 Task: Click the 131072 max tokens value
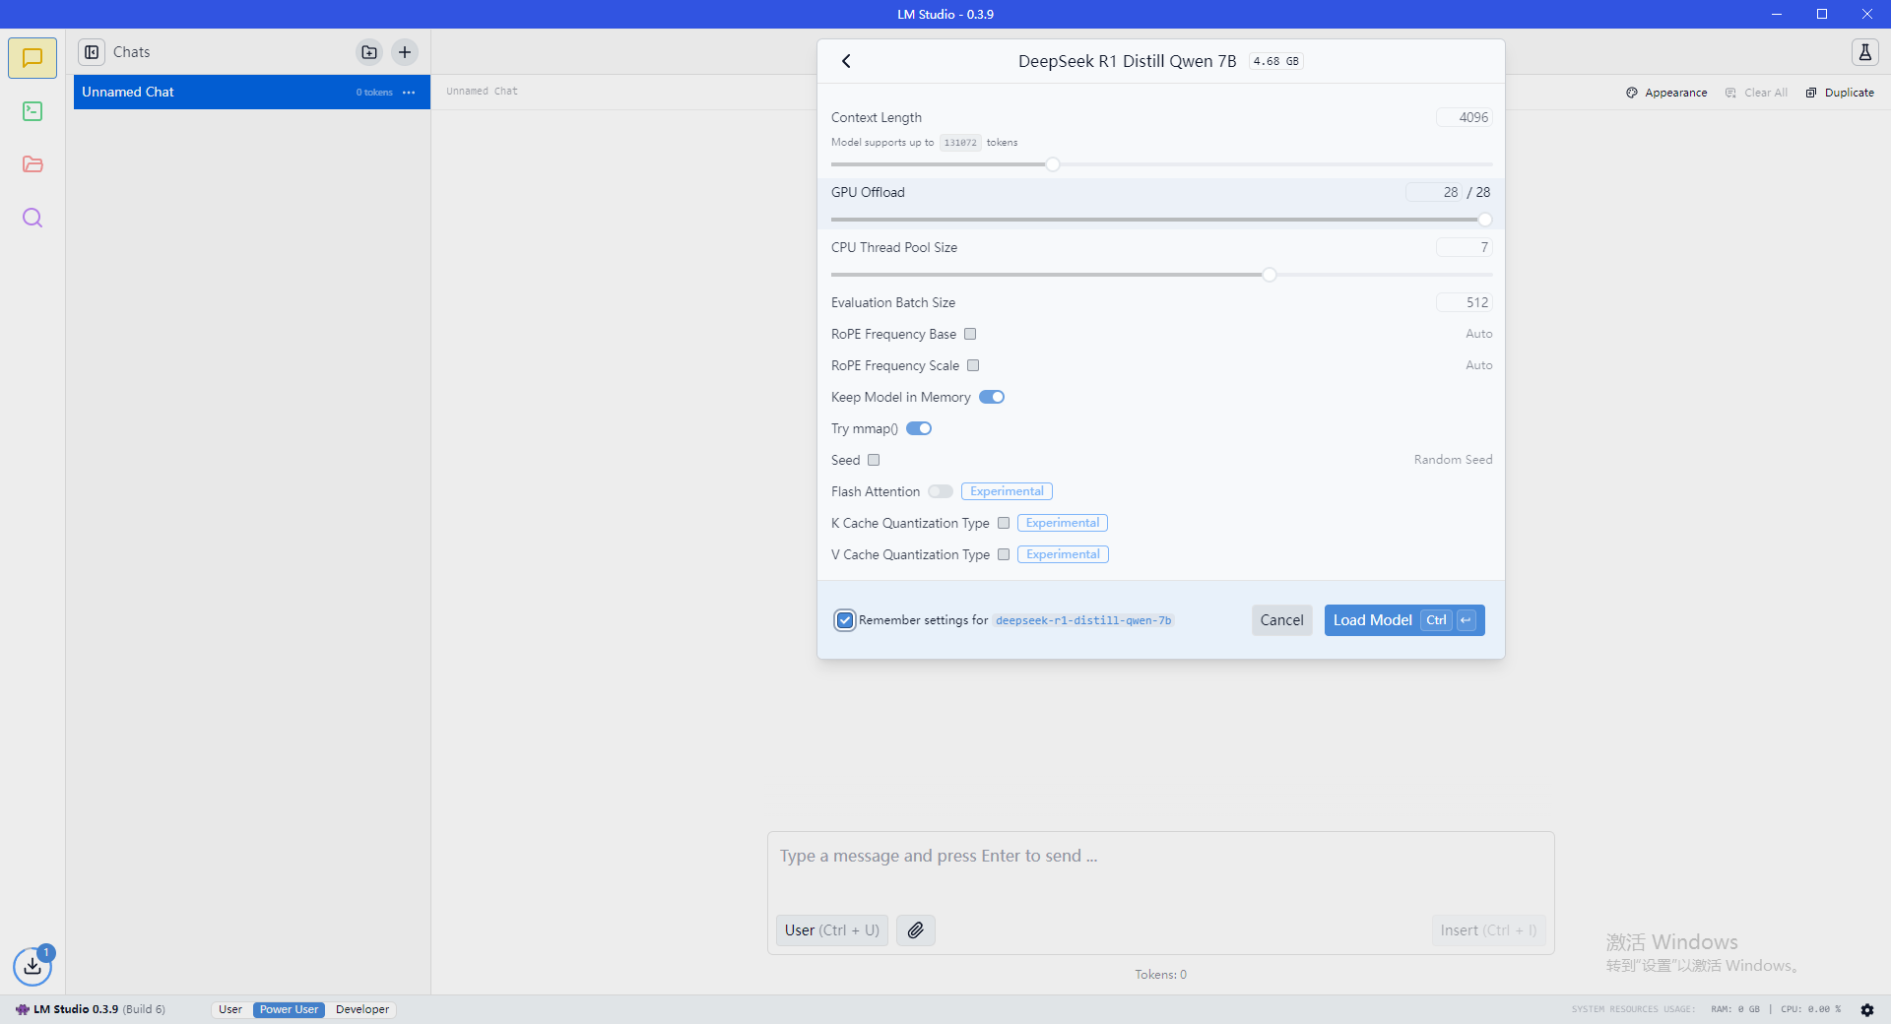[x=960, y=143]
